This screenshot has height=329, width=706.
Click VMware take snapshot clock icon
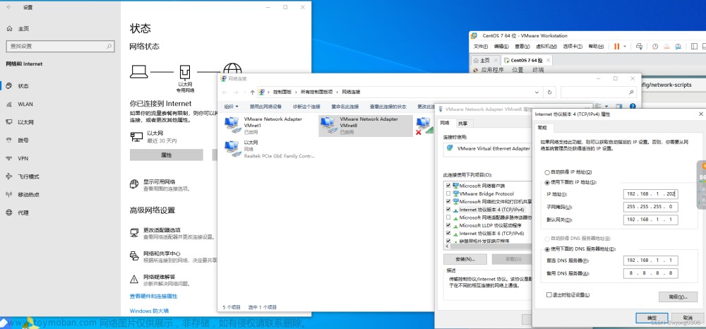(656, 47)
